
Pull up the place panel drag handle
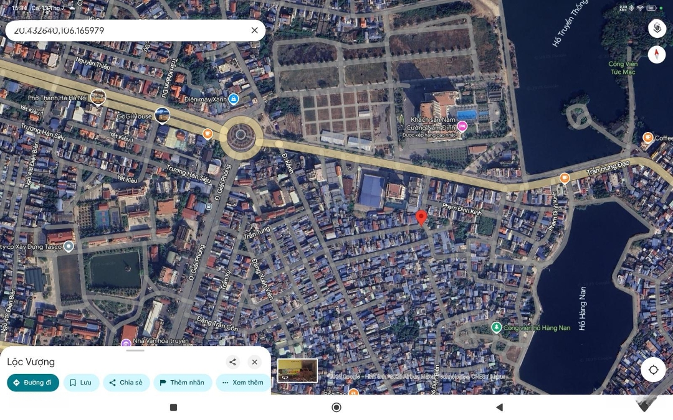[135, 350]
